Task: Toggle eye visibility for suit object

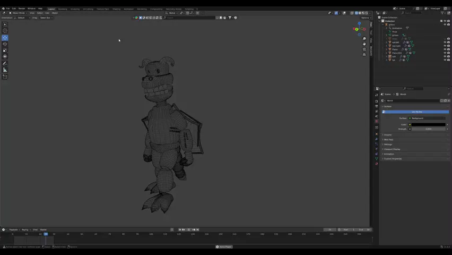Action: pyautogui.click(x=445, y=56)
